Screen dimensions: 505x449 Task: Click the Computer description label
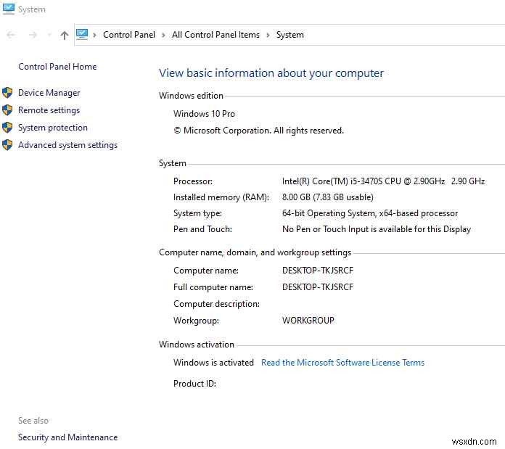tap(216, 304)
